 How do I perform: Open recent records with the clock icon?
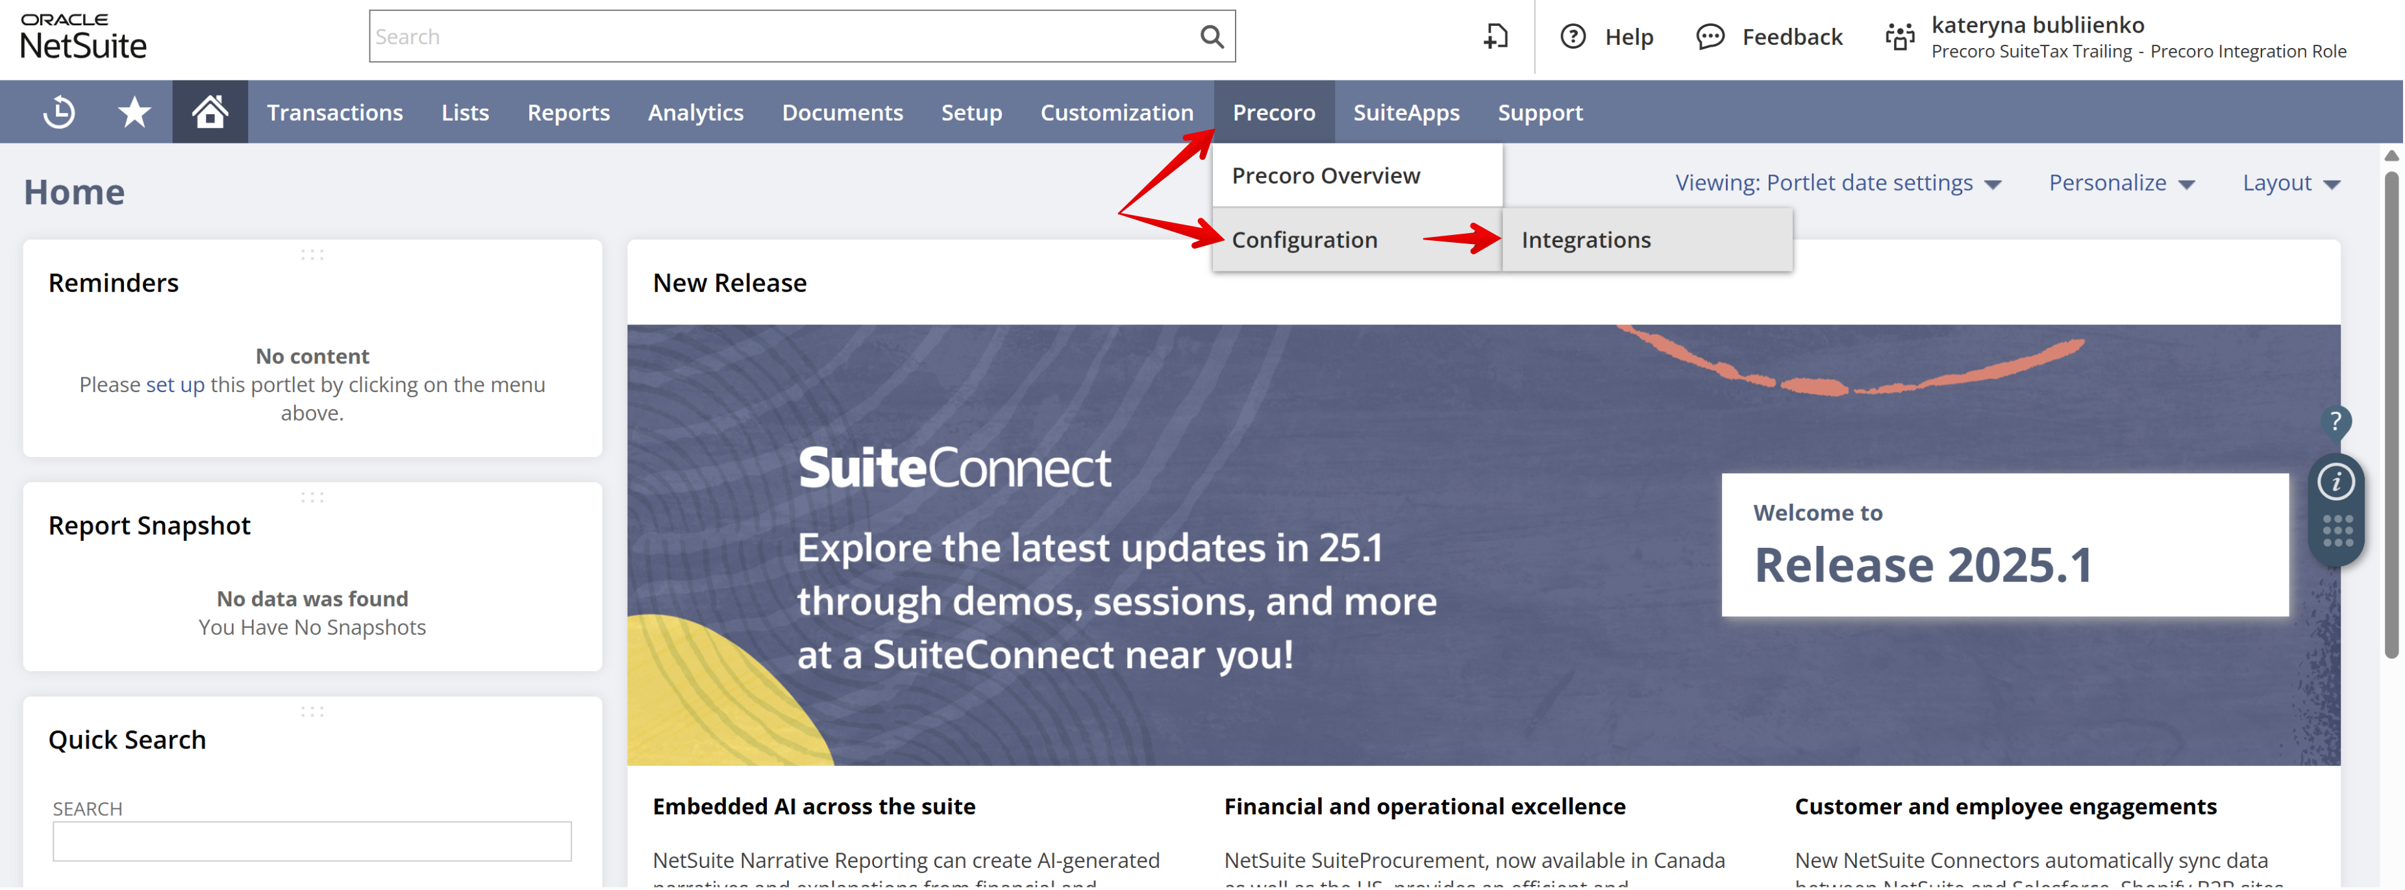(x=58, y=111)
